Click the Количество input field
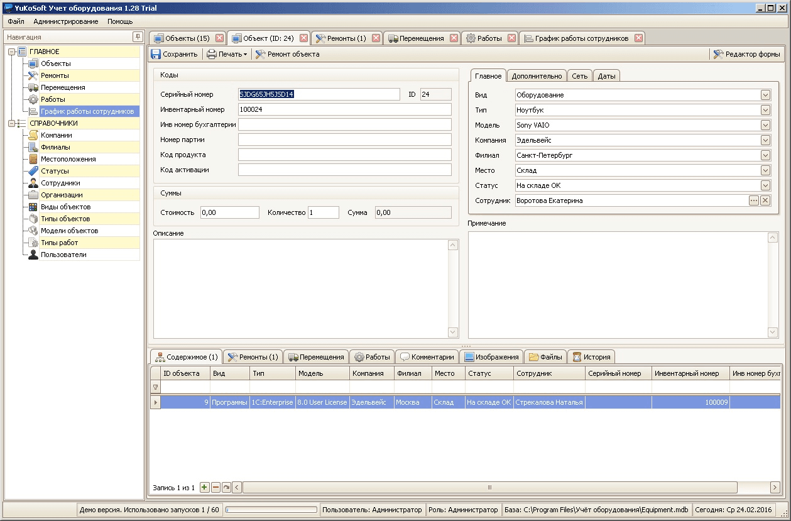The image size is (791, 521). [324, 212]
